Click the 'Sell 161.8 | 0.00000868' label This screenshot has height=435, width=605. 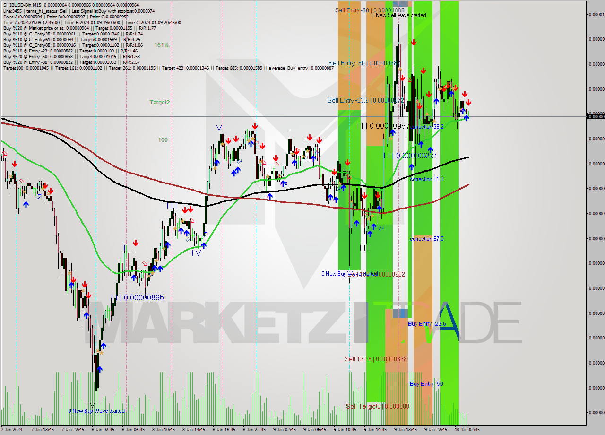[x=376, y=359]
